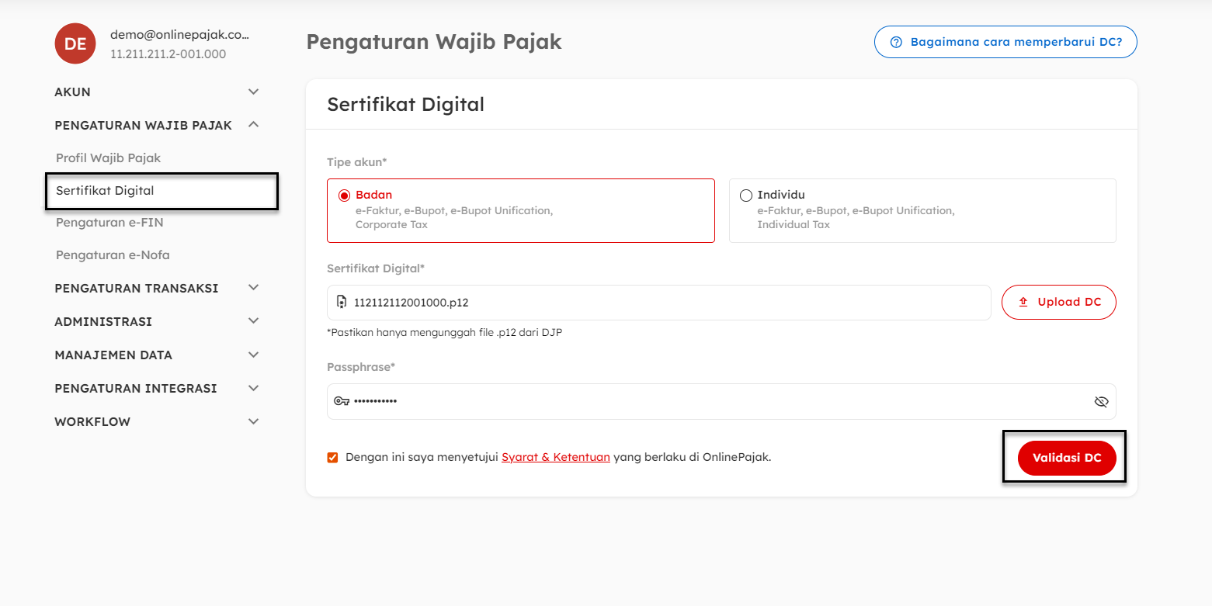1212x606 pixels.
Task: Click the DE user avatar icon
Action: click(75, 43)
